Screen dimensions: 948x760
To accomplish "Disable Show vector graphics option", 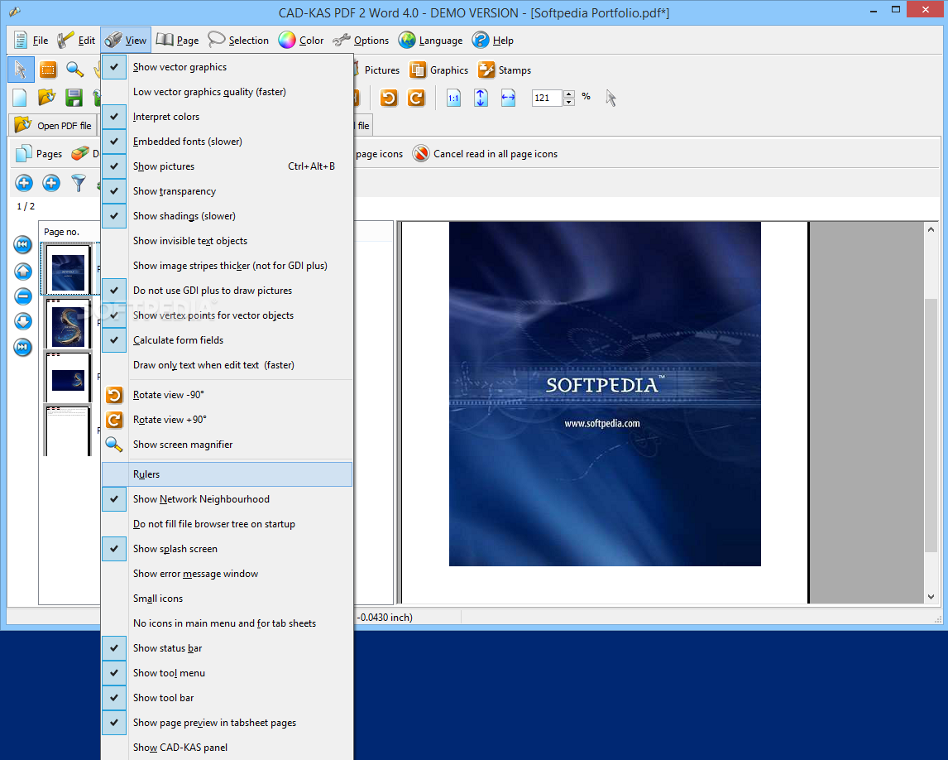I will [x=180, y=67].
